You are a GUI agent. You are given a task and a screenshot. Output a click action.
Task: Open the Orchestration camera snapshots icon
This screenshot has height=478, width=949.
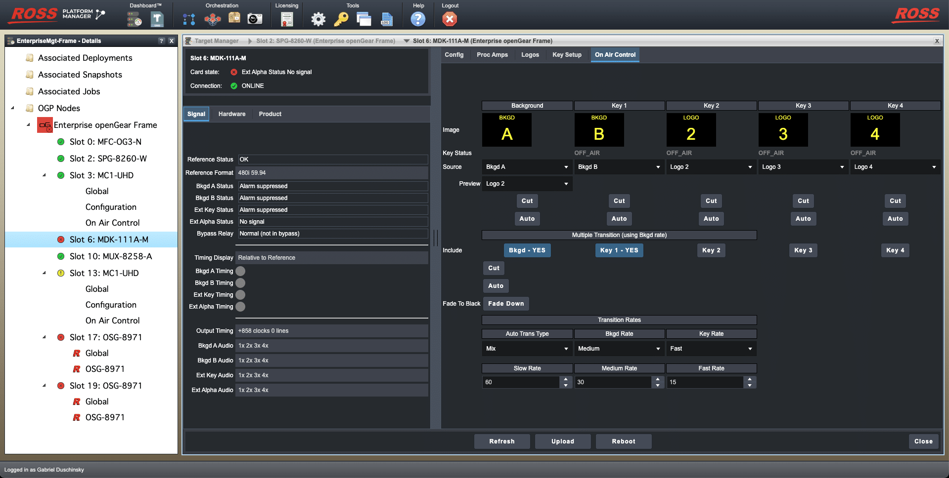pos(255,19)
